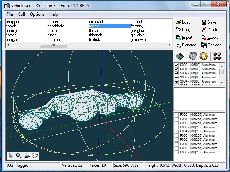Select coach in the model list
The width and height of the screenshot is (230, 172).
(x=11, y=26)
